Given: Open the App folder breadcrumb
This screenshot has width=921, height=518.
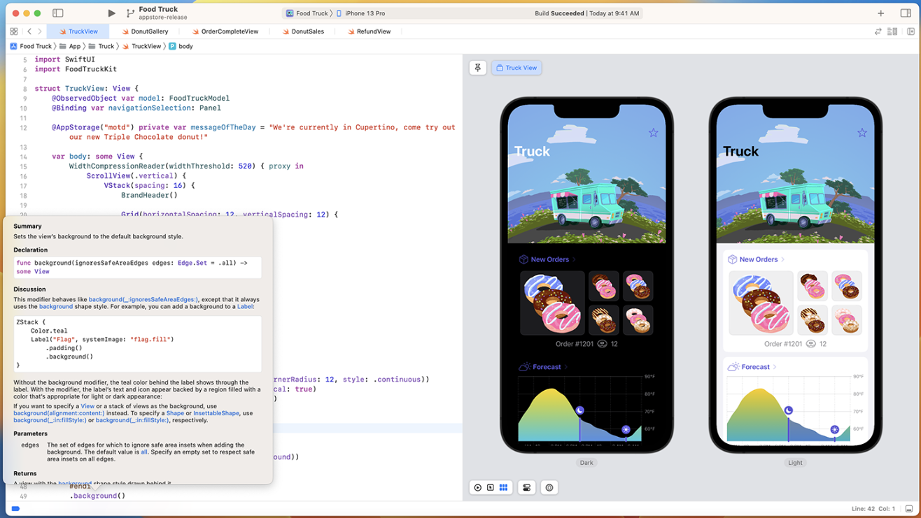Looking at the screenshot, I should click(x=70, y=46).
